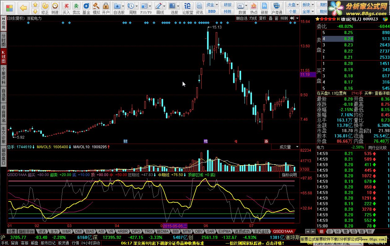
Task: Click the 留言 status bar item
Action: [15, 243]
